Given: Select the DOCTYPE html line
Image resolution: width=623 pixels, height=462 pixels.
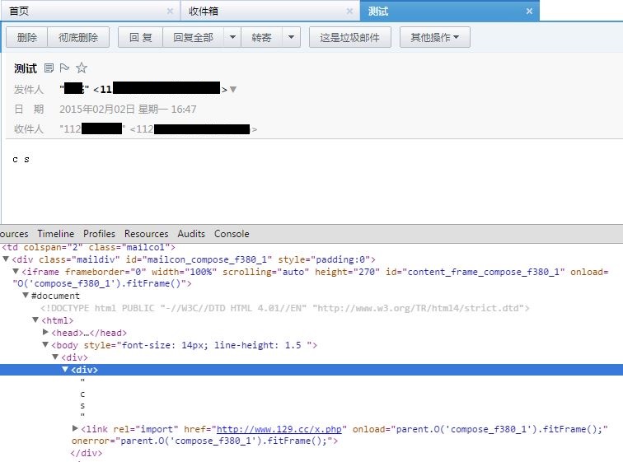Looking at the screenshot, I should 284,308.
